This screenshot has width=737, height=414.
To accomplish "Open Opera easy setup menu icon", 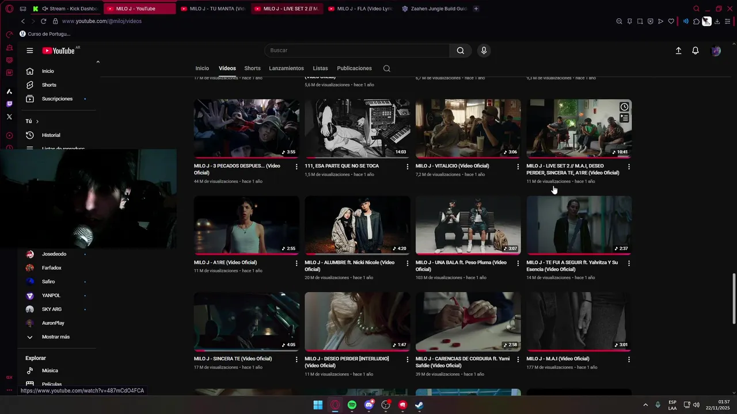I will tap(728, 21).
